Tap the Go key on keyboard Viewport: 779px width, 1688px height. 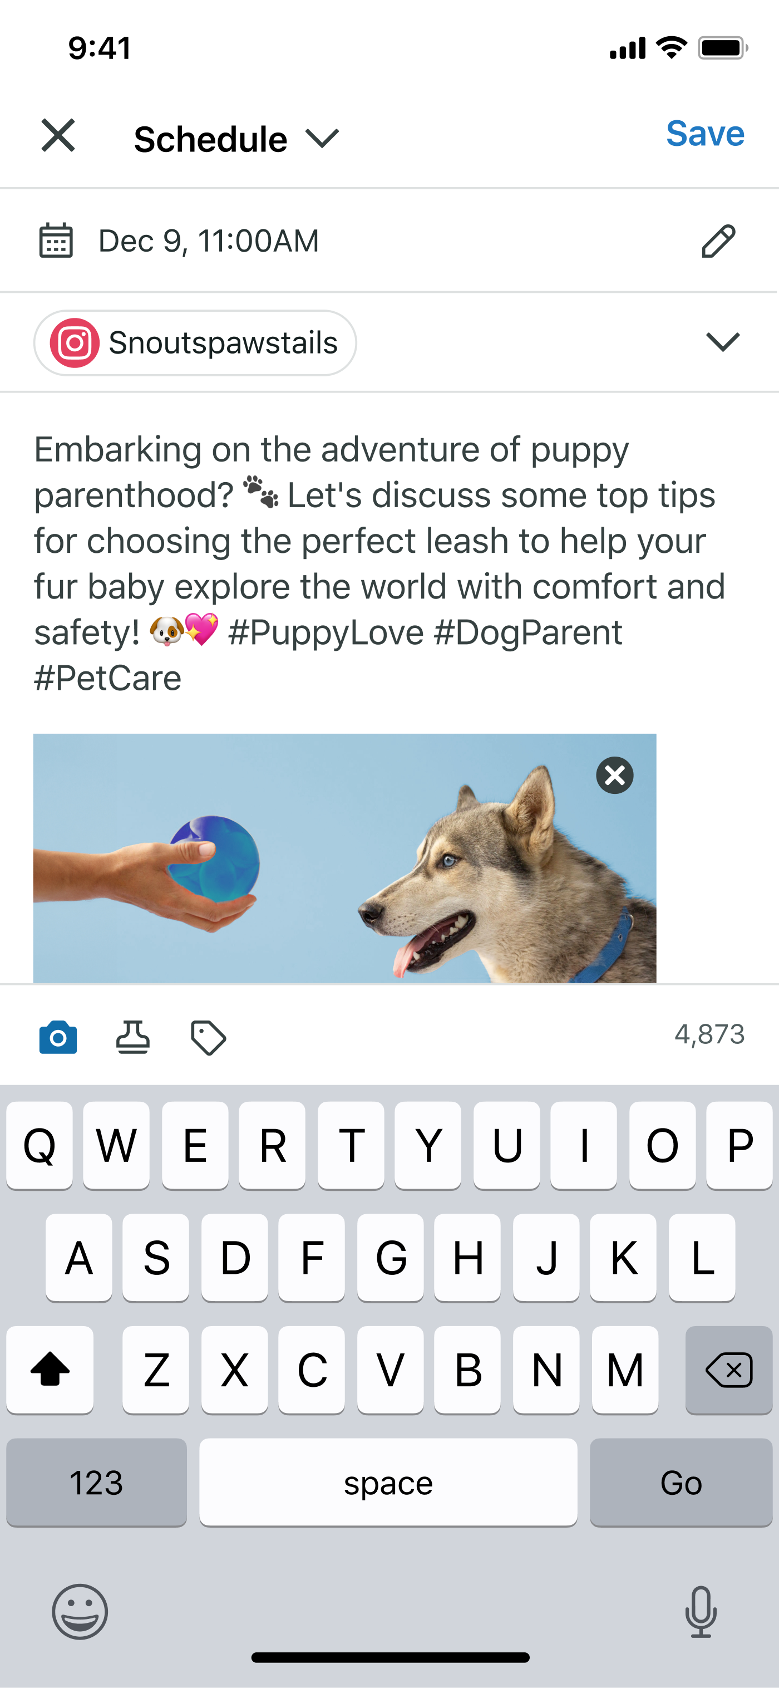(x=682, y=1481)
